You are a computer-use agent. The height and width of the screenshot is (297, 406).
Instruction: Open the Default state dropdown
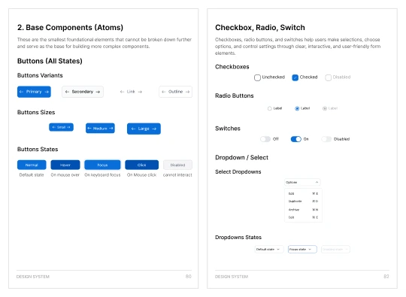click(269, 249)
